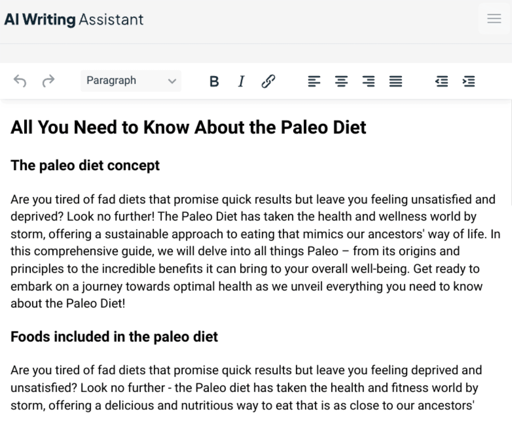The height and width of the screenshot is (431, 512).
Task: Apply Italic formatting
Action: pyautogui.click(x=241, y=81)
